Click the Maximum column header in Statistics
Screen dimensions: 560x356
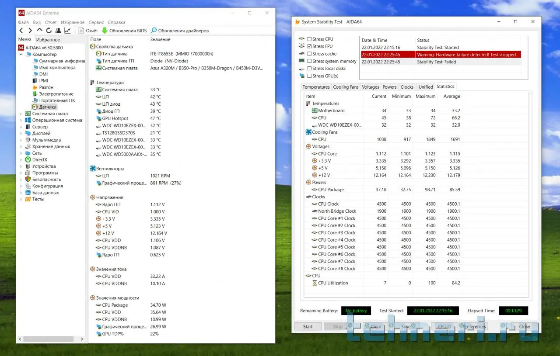point(426,97)
